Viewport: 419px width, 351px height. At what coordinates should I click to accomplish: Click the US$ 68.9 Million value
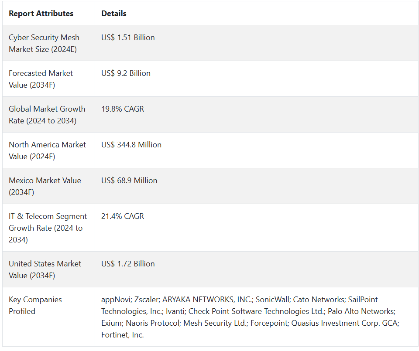[x=129, y=181]
